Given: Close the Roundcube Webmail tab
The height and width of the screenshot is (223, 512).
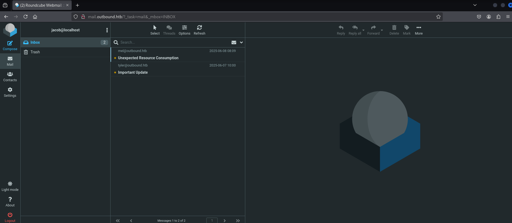Looking at the screenshot, I should click(x=67, y=5).
